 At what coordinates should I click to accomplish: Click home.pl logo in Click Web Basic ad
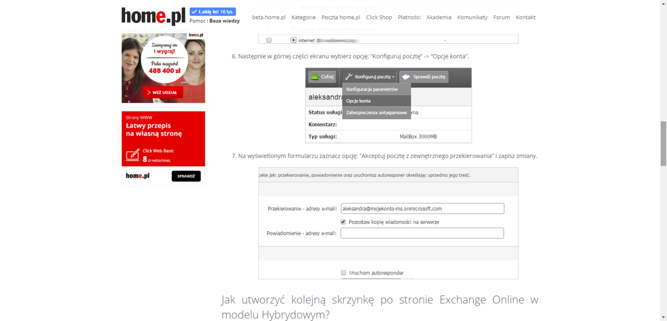(x=138, y=176)
